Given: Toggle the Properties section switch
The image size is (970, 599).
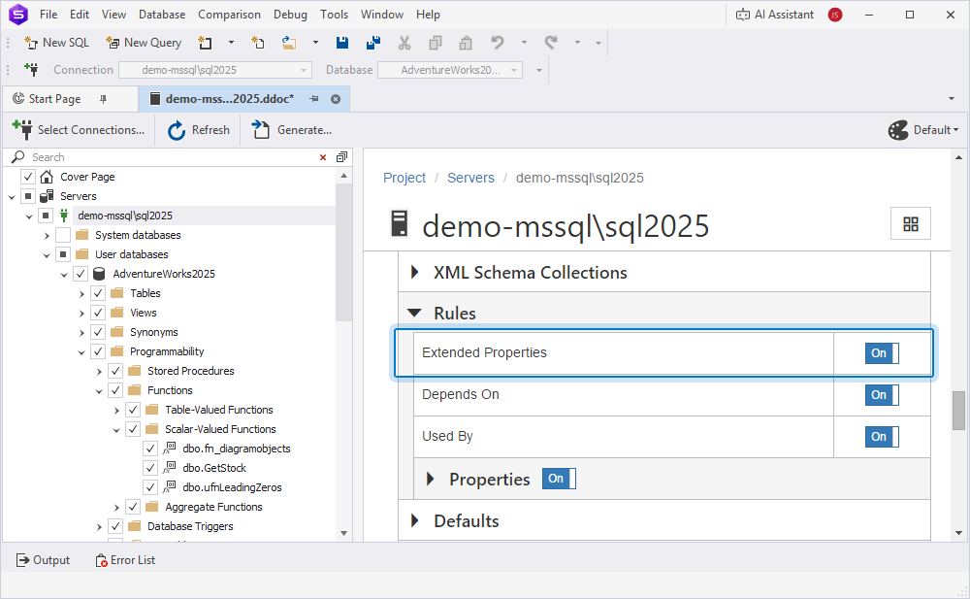Looking at the screenshot, I should coord(559,479).
